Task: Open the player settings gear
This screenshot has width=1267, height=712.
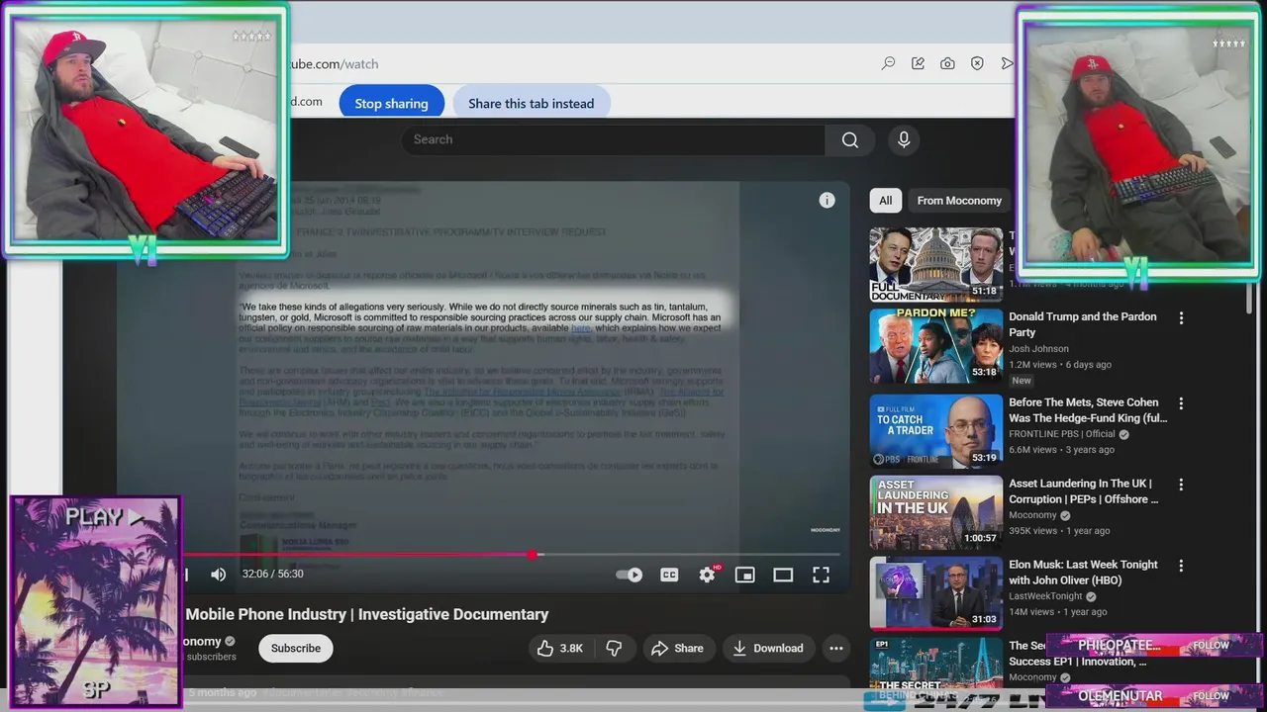Action: tap(707, 575)
